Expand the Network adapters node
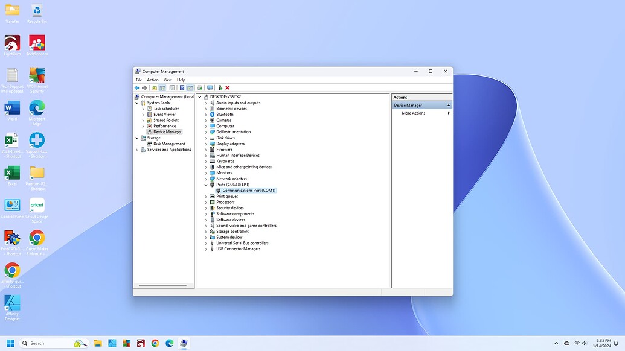This screenshot has width=625, height=351. 207,179
